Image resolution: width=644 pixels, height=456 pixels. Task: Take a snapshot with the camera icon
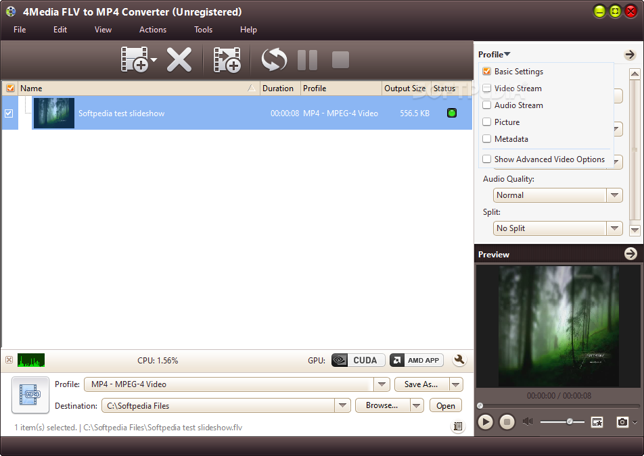click(x=622, y=422)
